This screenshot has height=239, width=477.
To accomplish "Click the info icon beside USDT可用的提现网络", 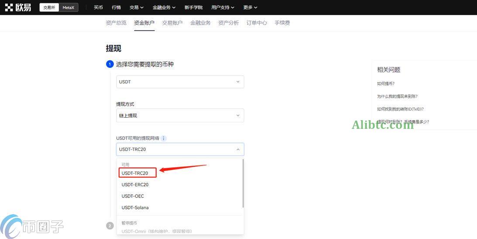I will click(164, 138).
